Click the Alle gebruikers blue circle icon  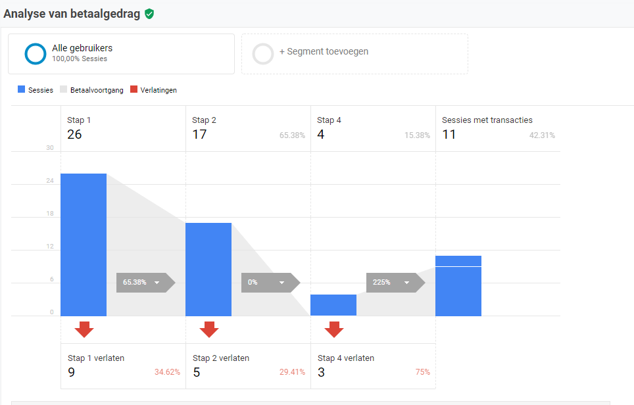[35, 54]
